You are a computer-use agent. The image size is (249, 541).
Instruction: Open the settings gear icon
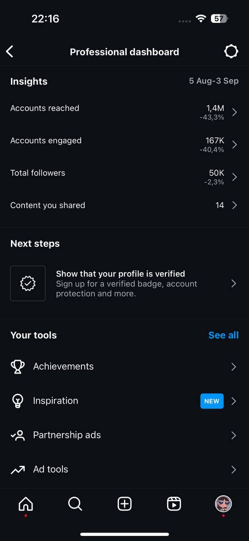point(231,52)
